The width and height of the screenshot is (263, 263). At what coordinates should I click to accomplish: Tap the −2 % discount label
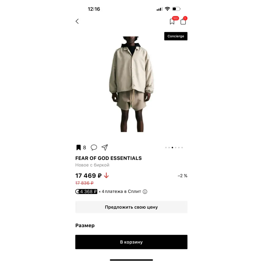point(183,176)
